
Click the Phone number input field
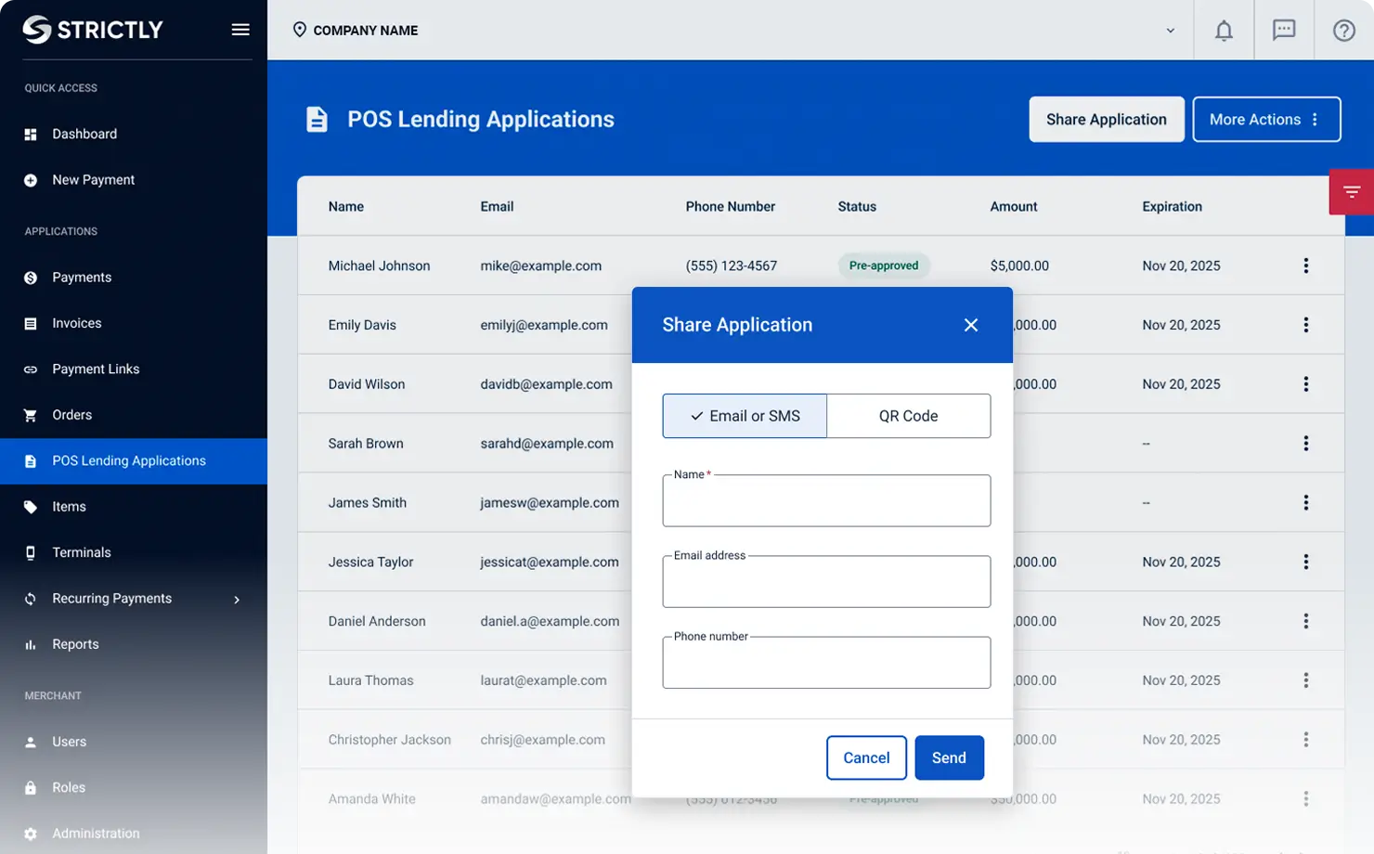(826, 662)
